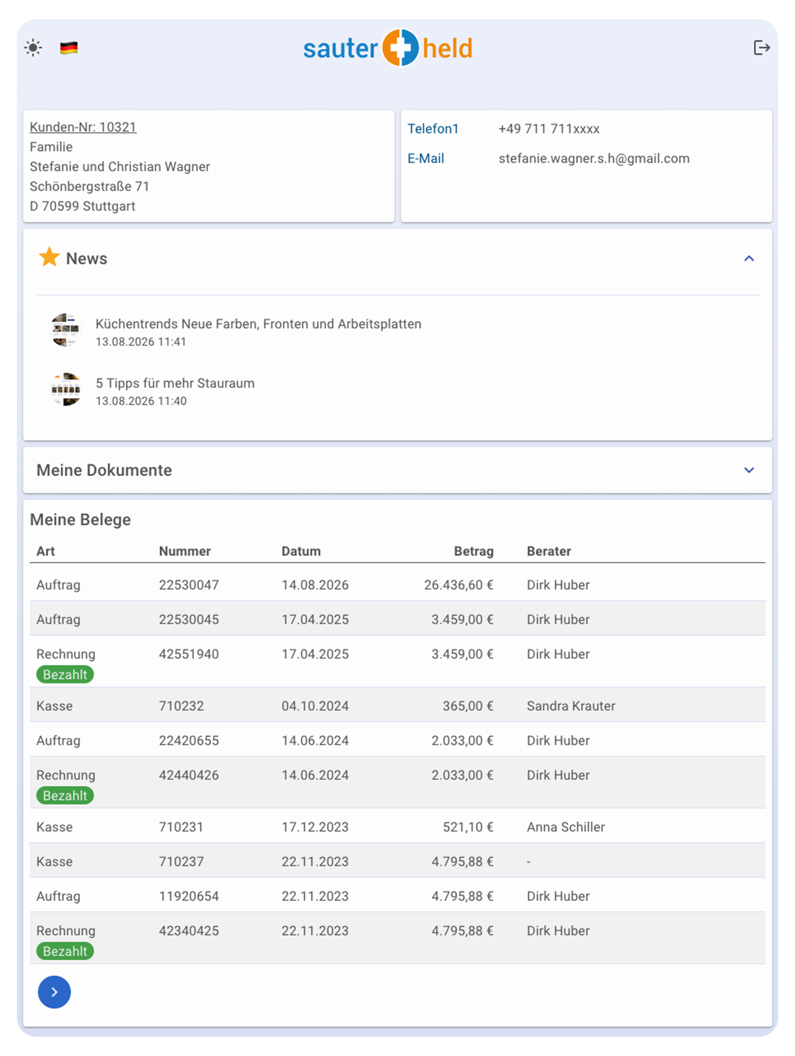Image resolution: width=795 pixels, height=1056 pixels.
Task: Click date 14.08.2026
Action: tap(315, 585)
